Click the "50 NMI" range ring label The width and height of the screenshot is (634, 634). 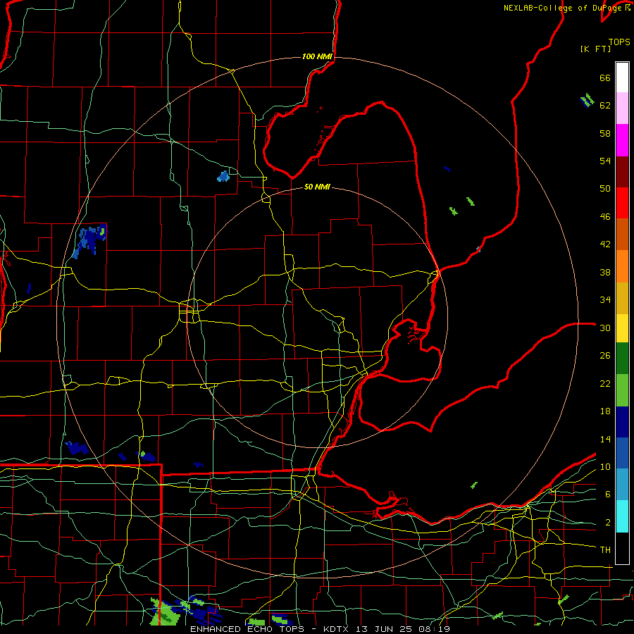coord(317,187)
